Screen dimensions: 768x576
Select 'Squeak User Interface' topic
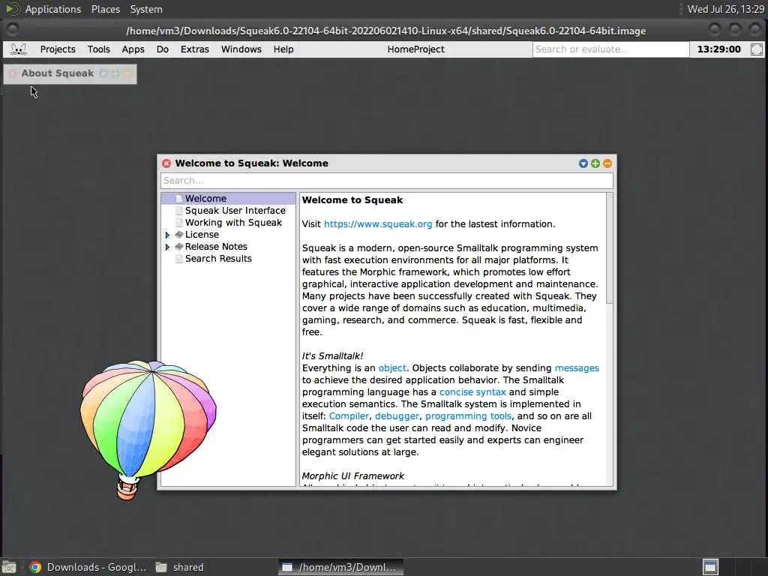click(235, 211)
